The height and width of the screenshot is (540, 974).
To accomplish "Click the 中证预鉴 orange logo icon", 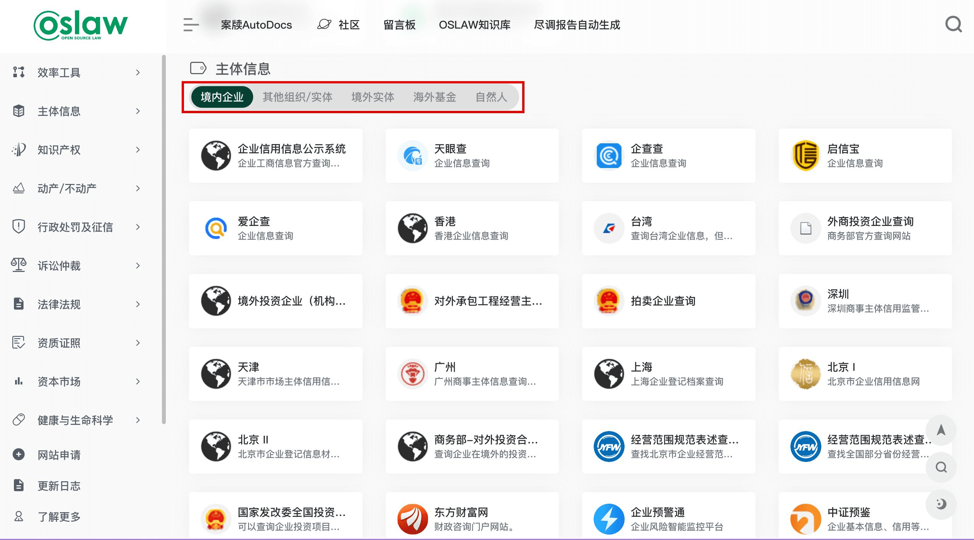I will [x=805, y=519].
